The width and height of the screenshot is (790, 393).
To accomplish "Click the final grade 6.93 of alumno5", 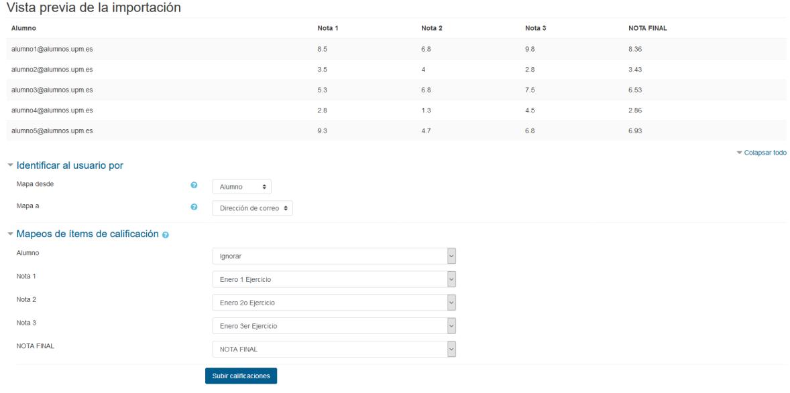I will 635,131.
